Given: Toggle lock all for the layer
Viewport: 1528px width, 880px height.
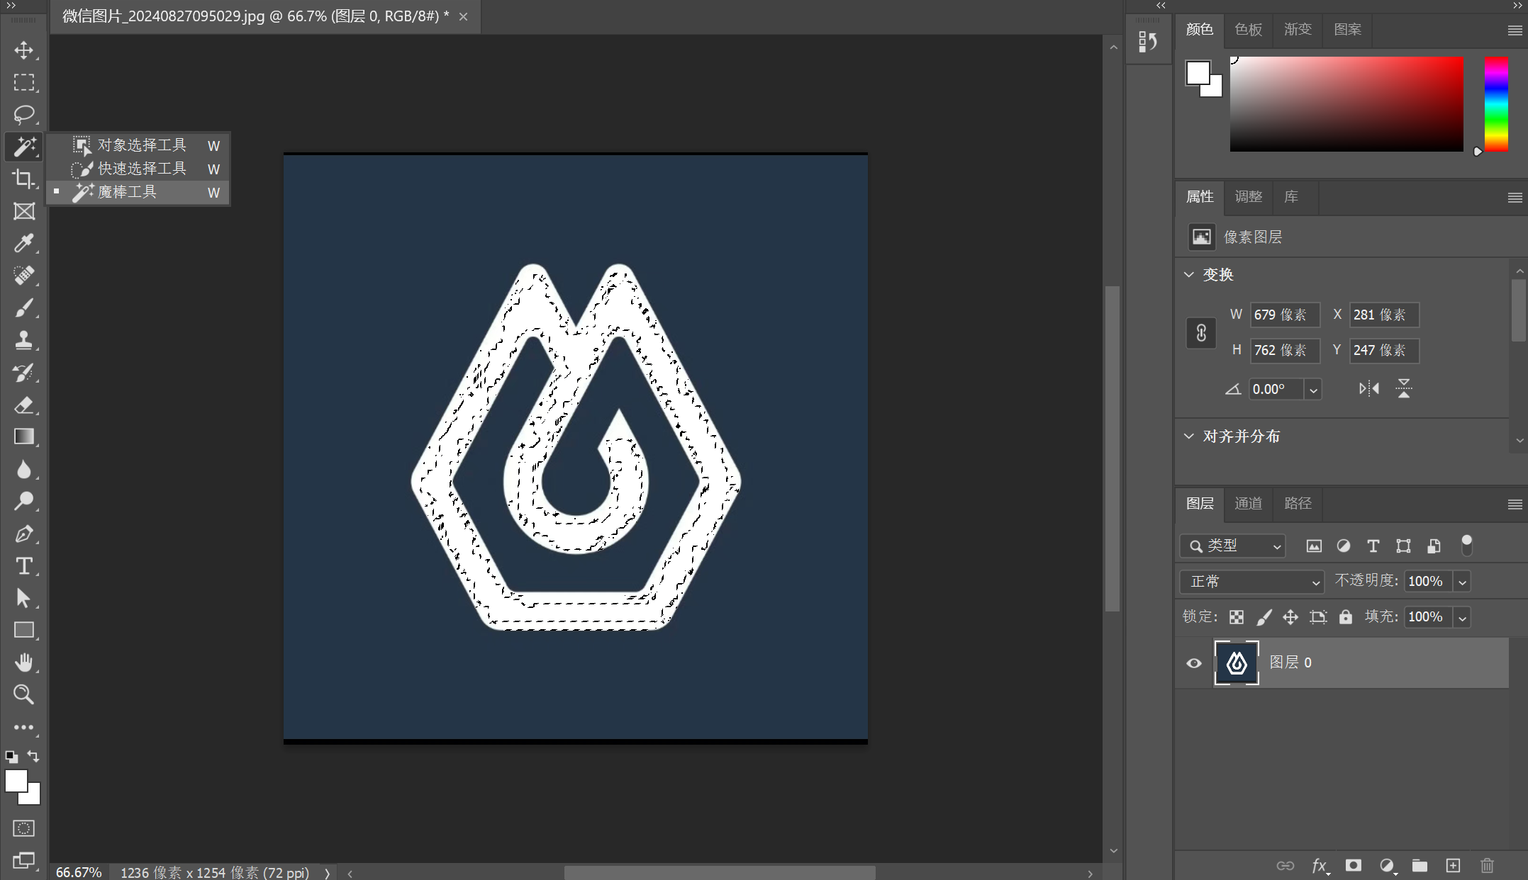Looking at the screenshot, I should [1345, 616].
